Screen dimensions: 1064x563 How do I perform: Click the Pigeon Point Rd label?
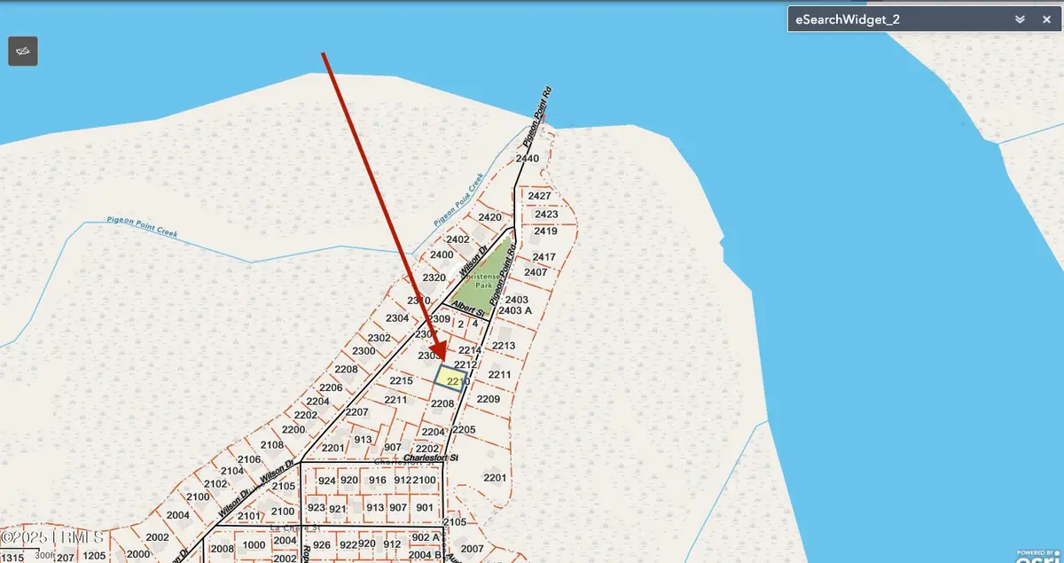click(x=536, y=115)
